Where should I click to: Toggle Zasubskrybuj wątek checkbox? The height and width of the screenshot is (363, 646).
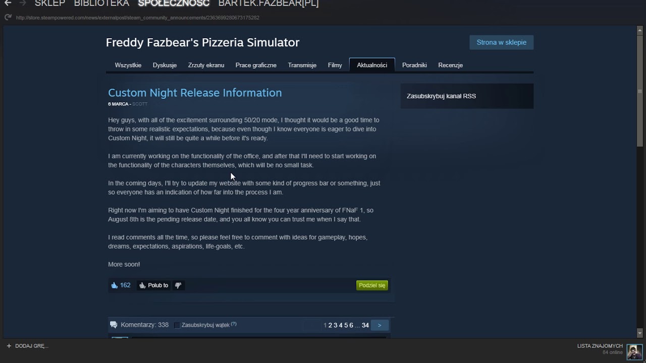pyautogui.click(x=177, y=325)
